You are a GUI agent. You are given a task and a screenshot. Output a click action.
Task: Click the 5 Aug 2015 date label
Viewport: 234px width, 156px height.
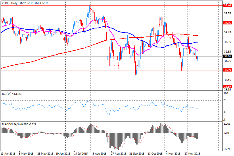pos(99,153)
